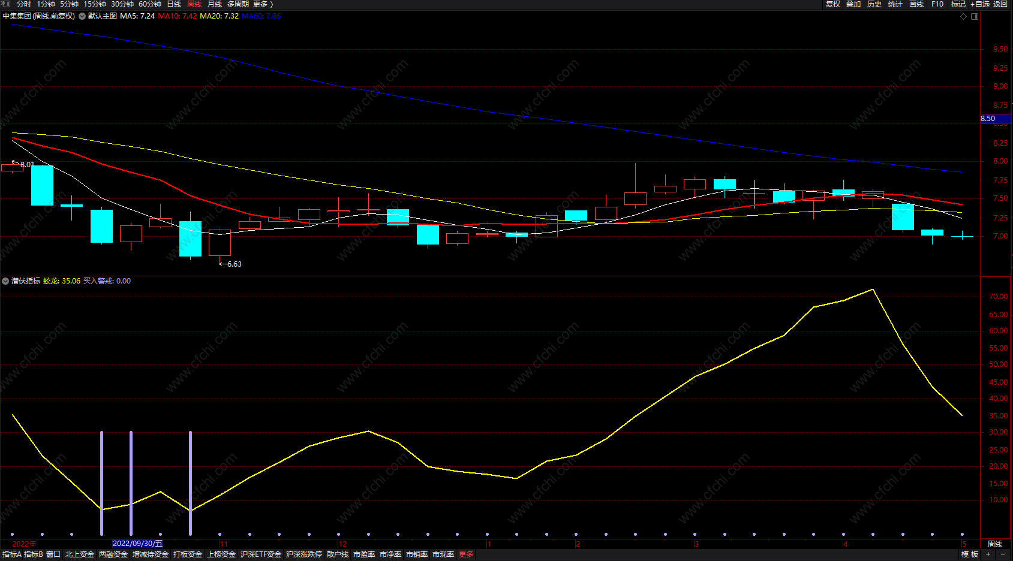
Task: Open the 默认主图 indicator dropdown arrow
Action: click(x=82, y=16)
